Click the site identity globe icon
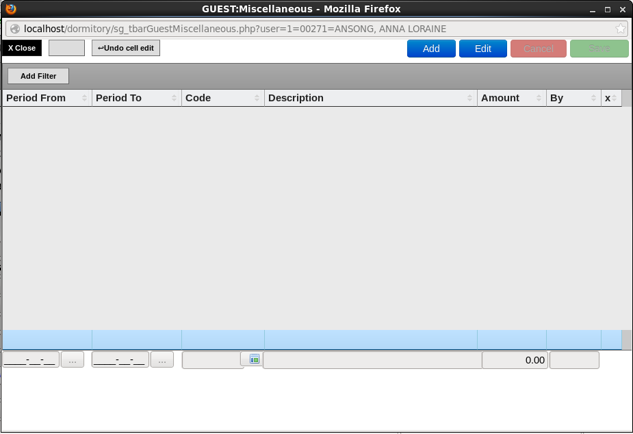Viewport: 633px width, 434px height. click(x=15, y=29)
